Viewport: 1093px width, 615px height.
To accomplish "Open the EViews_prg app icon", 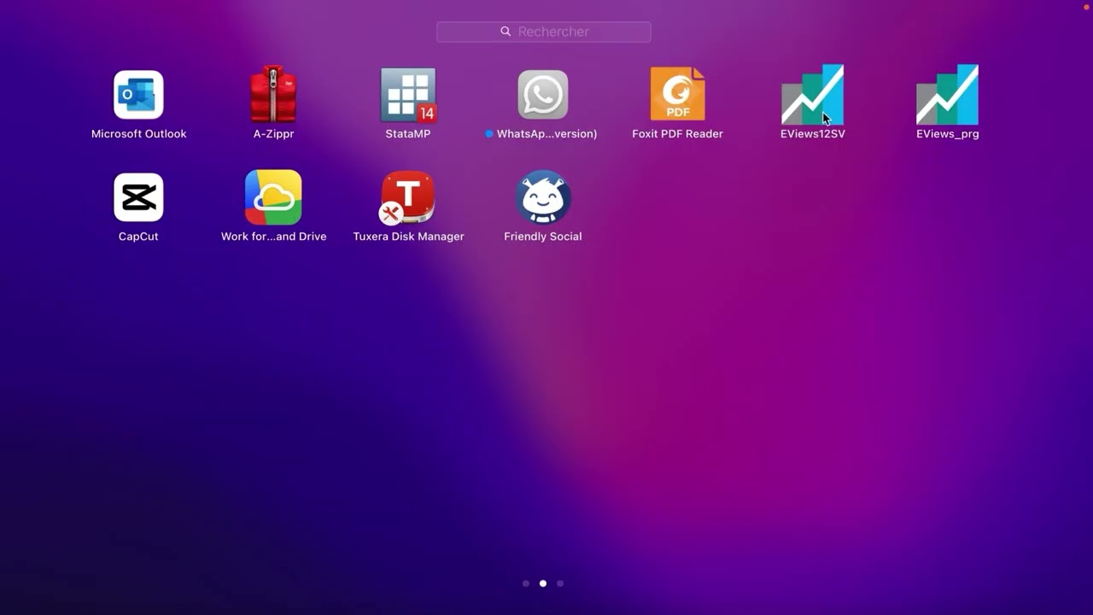I will [x=947, y=95].
